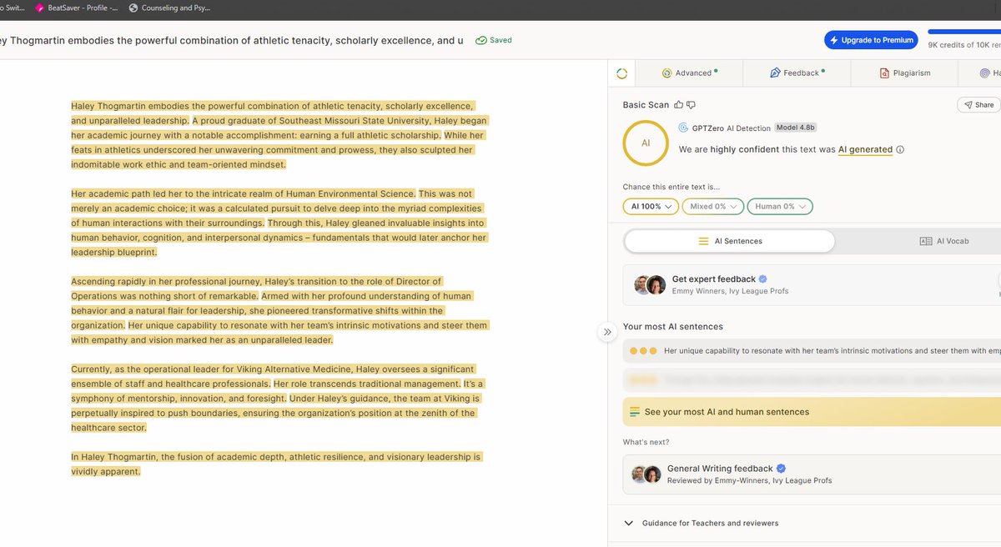Click the underlined AI generated text
This screenshot has width=1001, height=547.
tap(865, 150)
